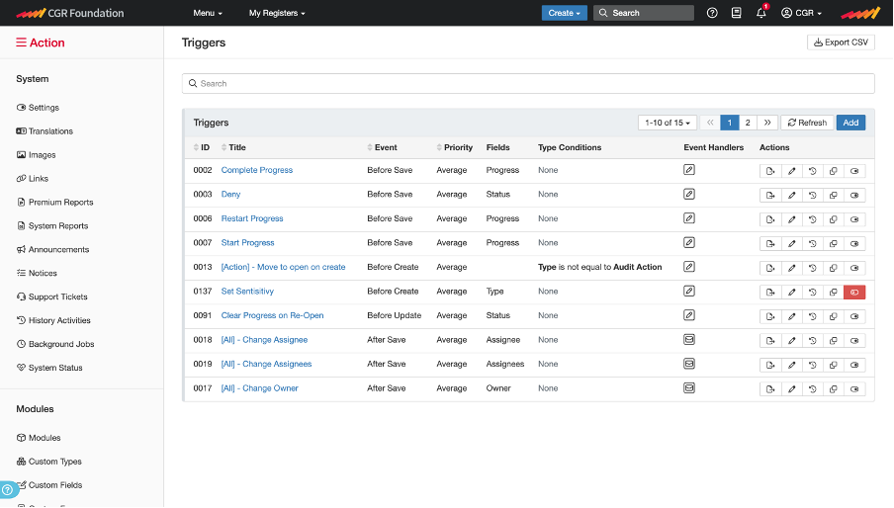Open the help question mark icon in header

[x=712, y=13]
